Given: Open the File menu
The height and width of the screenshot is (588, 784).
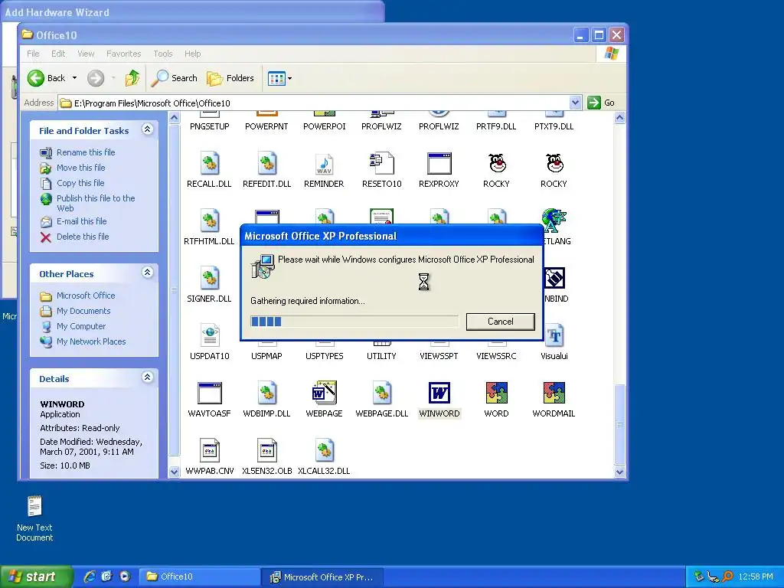Looking at the screenshot, I should [x=33, y=54].
